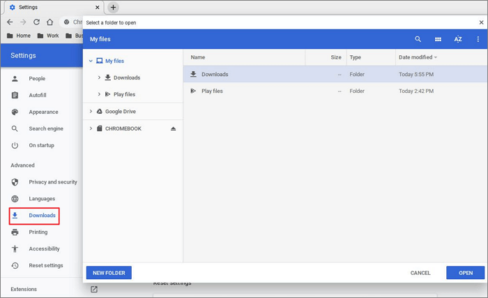The height and width of the screenshot is (298, 488).
Task: Click the Printing printer icon
Action: (x=15, y=232)
